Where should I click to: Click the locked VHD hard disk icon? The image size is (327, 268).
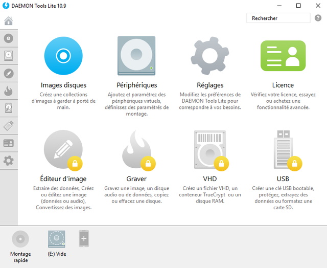coord(210,149)
